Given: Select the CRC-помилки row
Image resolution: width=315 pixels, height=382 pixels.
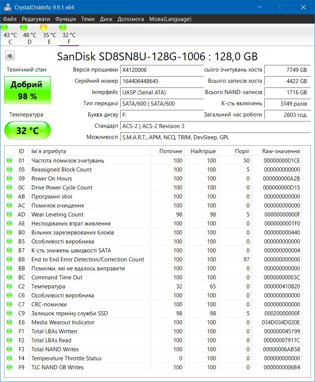Looking at the screenshot, I should point(153,304).
